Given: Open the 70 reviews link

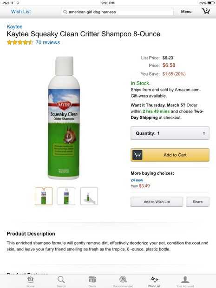Looking at the screenshot, I should tap(48, 42).
